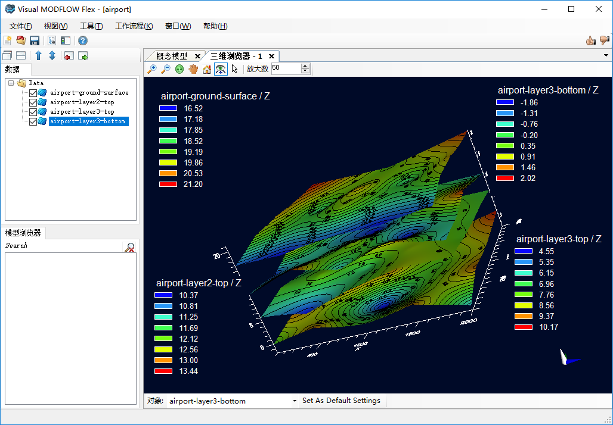The image size is (613, 425).
Task: Open the tab list dropdown arrow
Action: (x=606, y=55)
